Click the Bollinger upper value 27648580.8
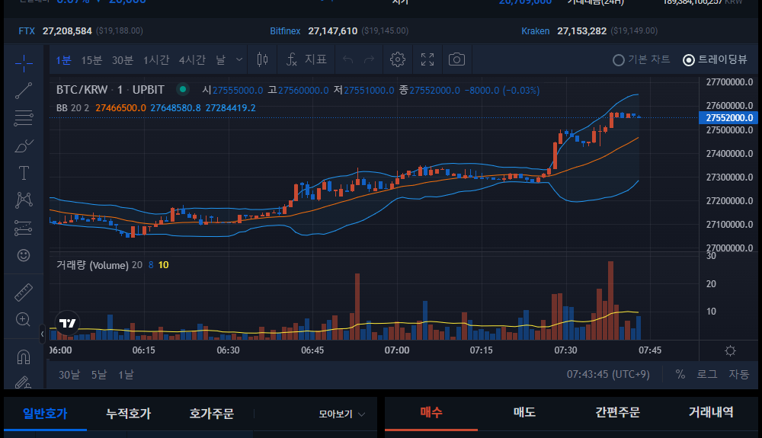The image size is (762, 438). coord(175,108)
